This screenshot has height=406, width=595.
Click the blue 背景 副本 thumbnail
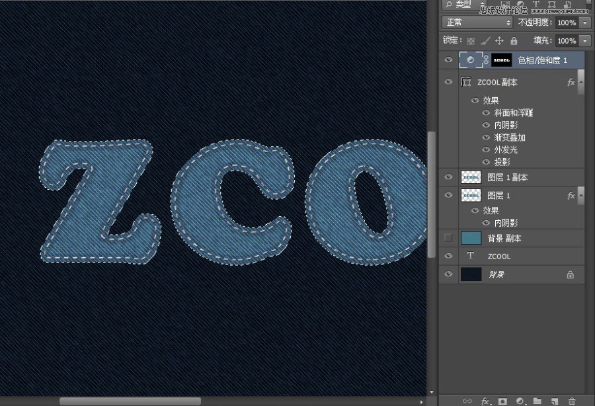pyautogui.click(x=471, y=238)
